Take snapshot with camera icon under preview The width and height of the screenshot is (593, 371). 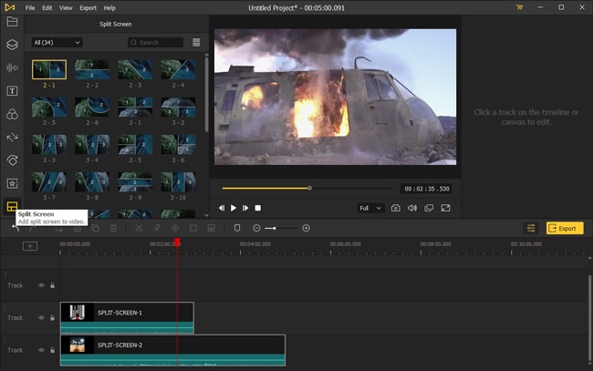click(x=396, y=208)
